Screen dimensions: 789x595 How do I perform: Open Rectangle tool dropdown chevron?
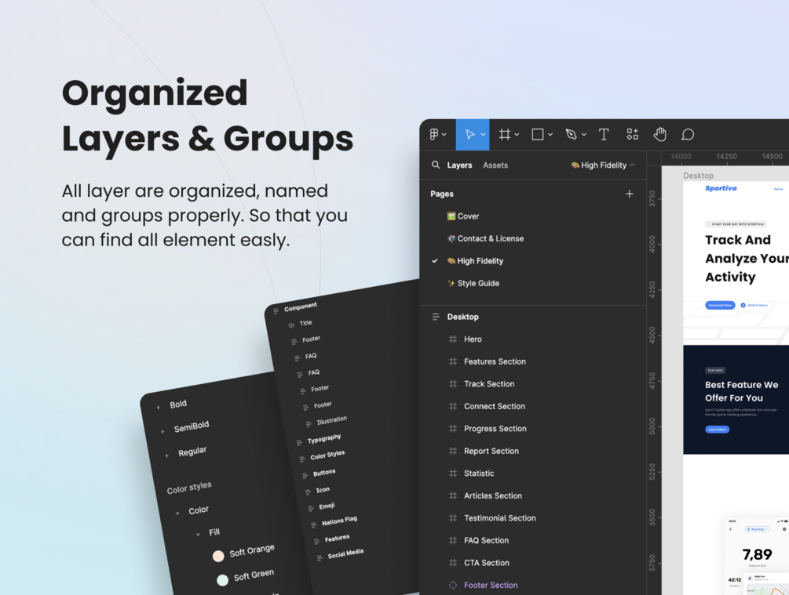click(550, 135)
